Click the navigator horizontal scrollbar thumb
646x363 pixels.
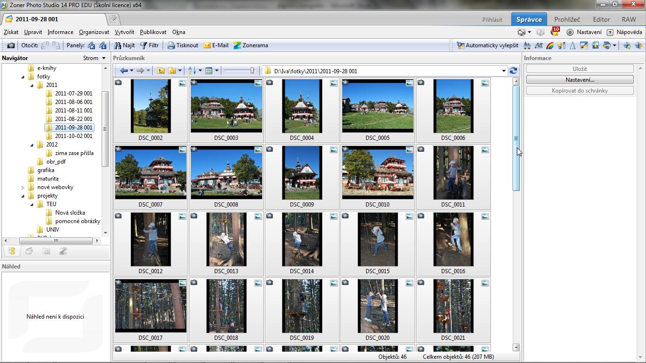click(56, 240)
